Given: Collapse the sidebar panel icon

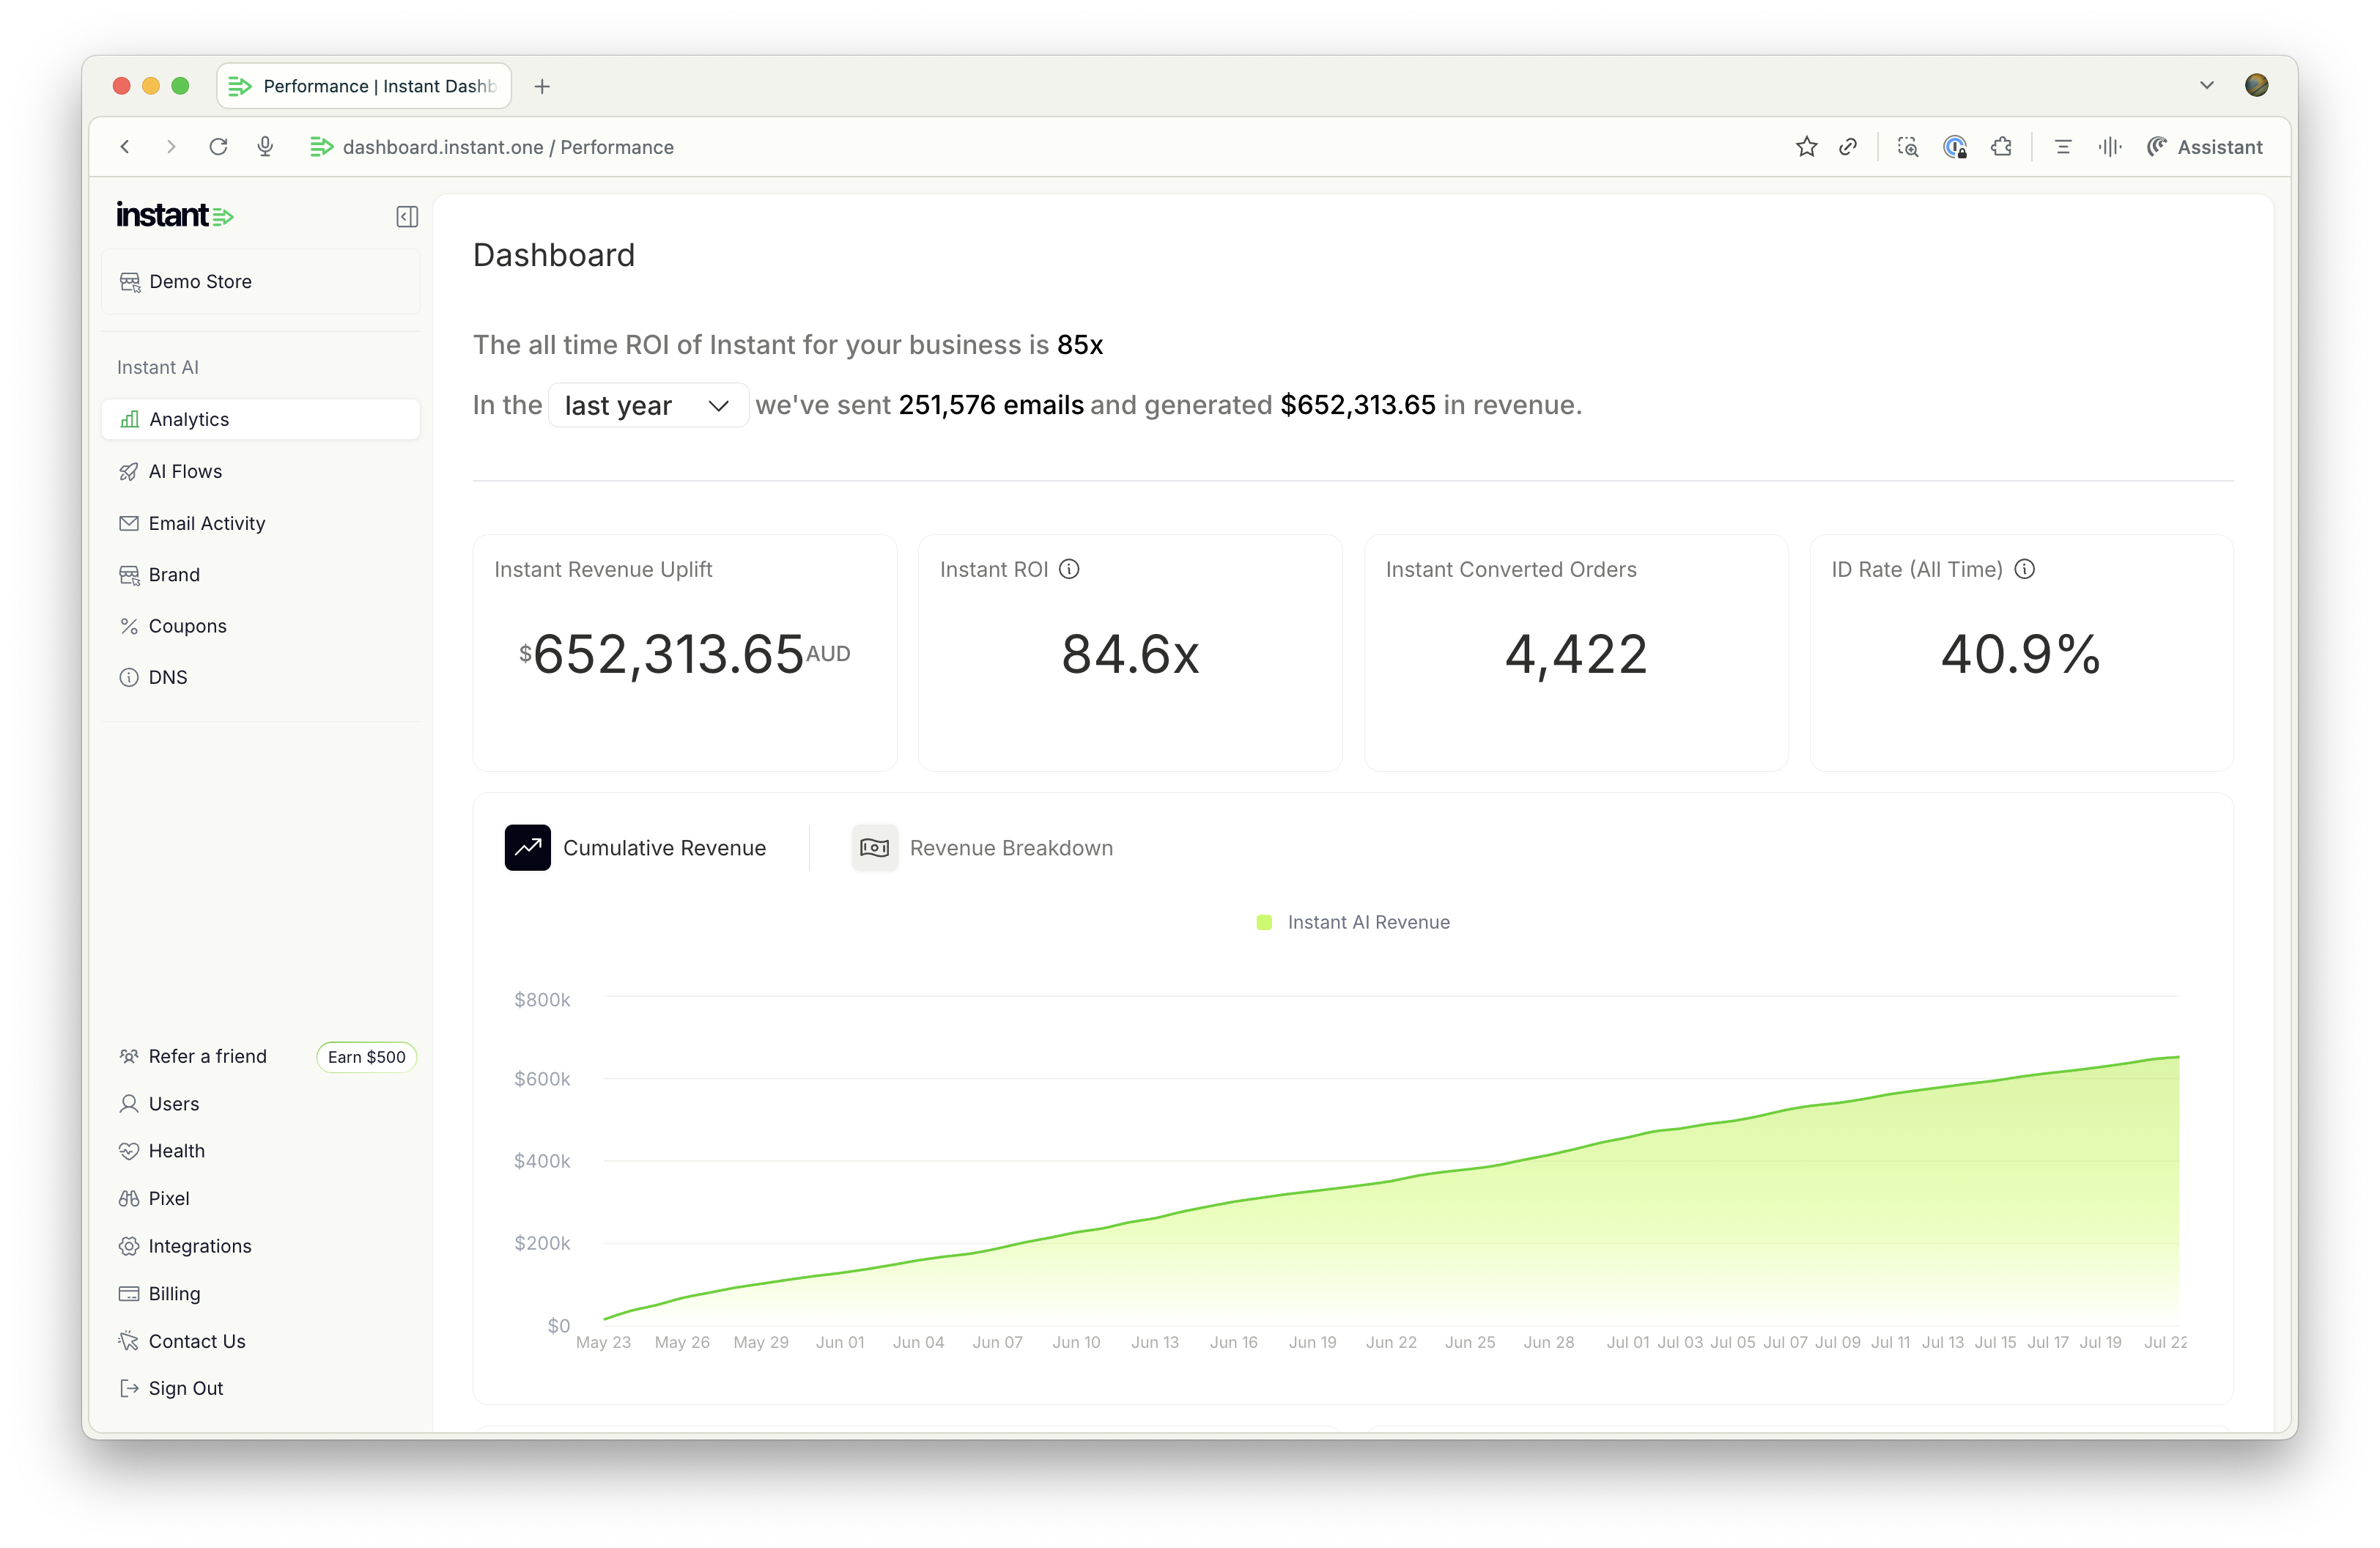Looking at the screenshot, I should coord(407,217).
